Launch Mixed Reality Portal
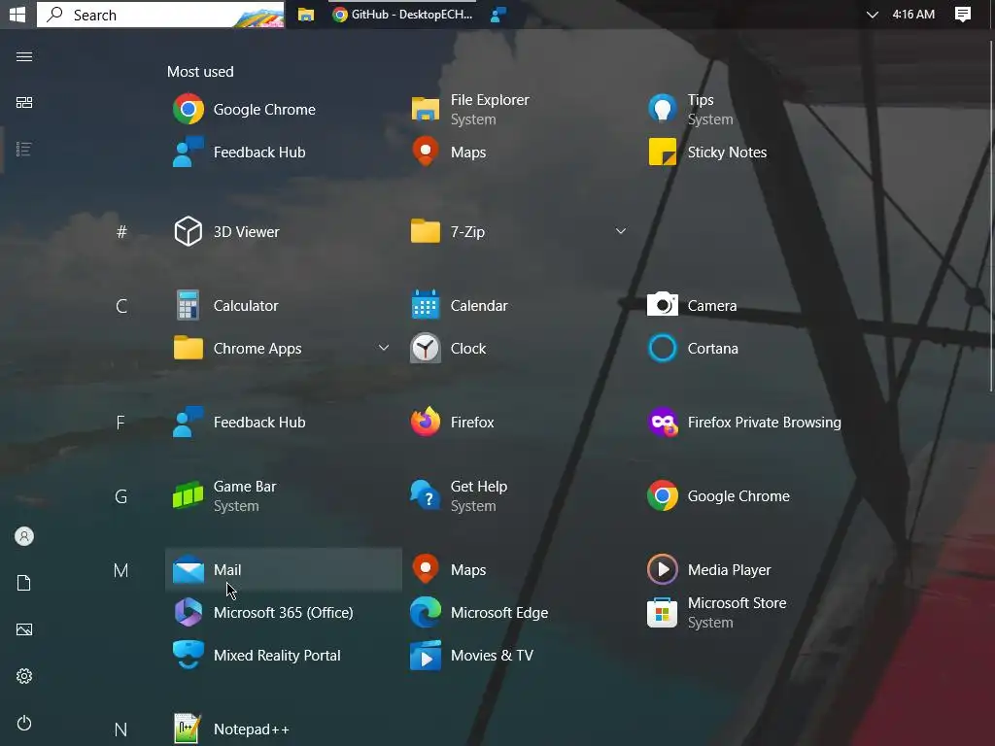Image resolution: width=995 pixels, height=746 pixels. tap(283, 656)
